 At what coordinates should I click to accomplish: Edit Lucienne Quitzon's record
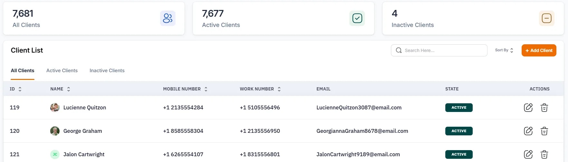point(528,107)
